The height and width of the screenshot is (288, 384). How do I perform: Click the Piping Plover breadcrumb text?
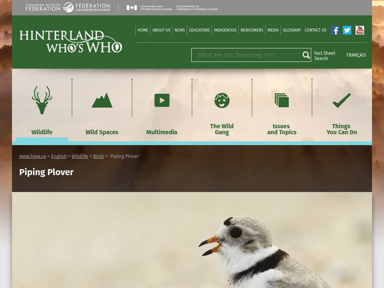(124, 156)
